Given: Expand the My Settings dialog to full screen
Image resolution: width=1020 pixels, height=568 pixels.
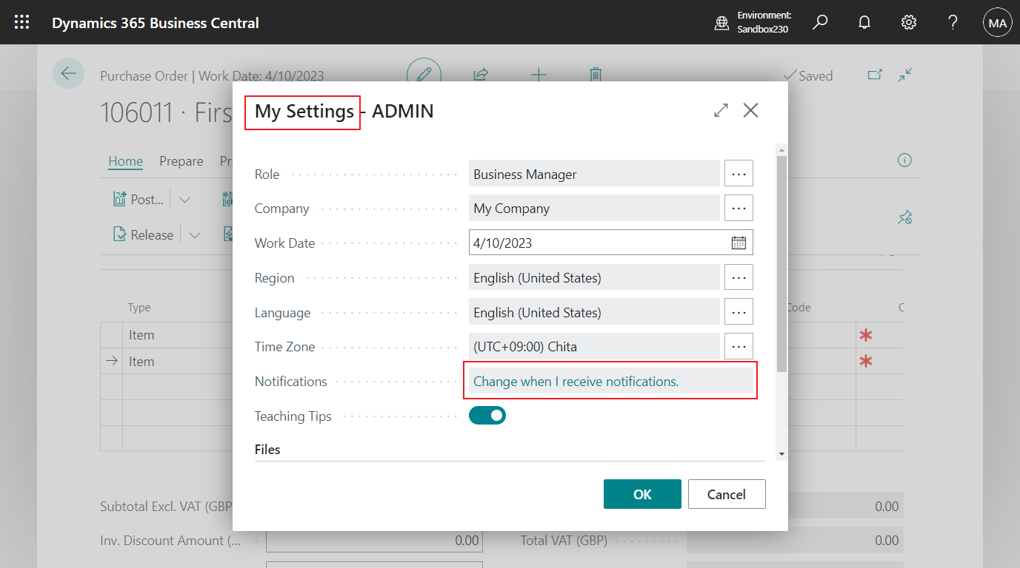Looking at the screenshot, I should coord(721,109).
